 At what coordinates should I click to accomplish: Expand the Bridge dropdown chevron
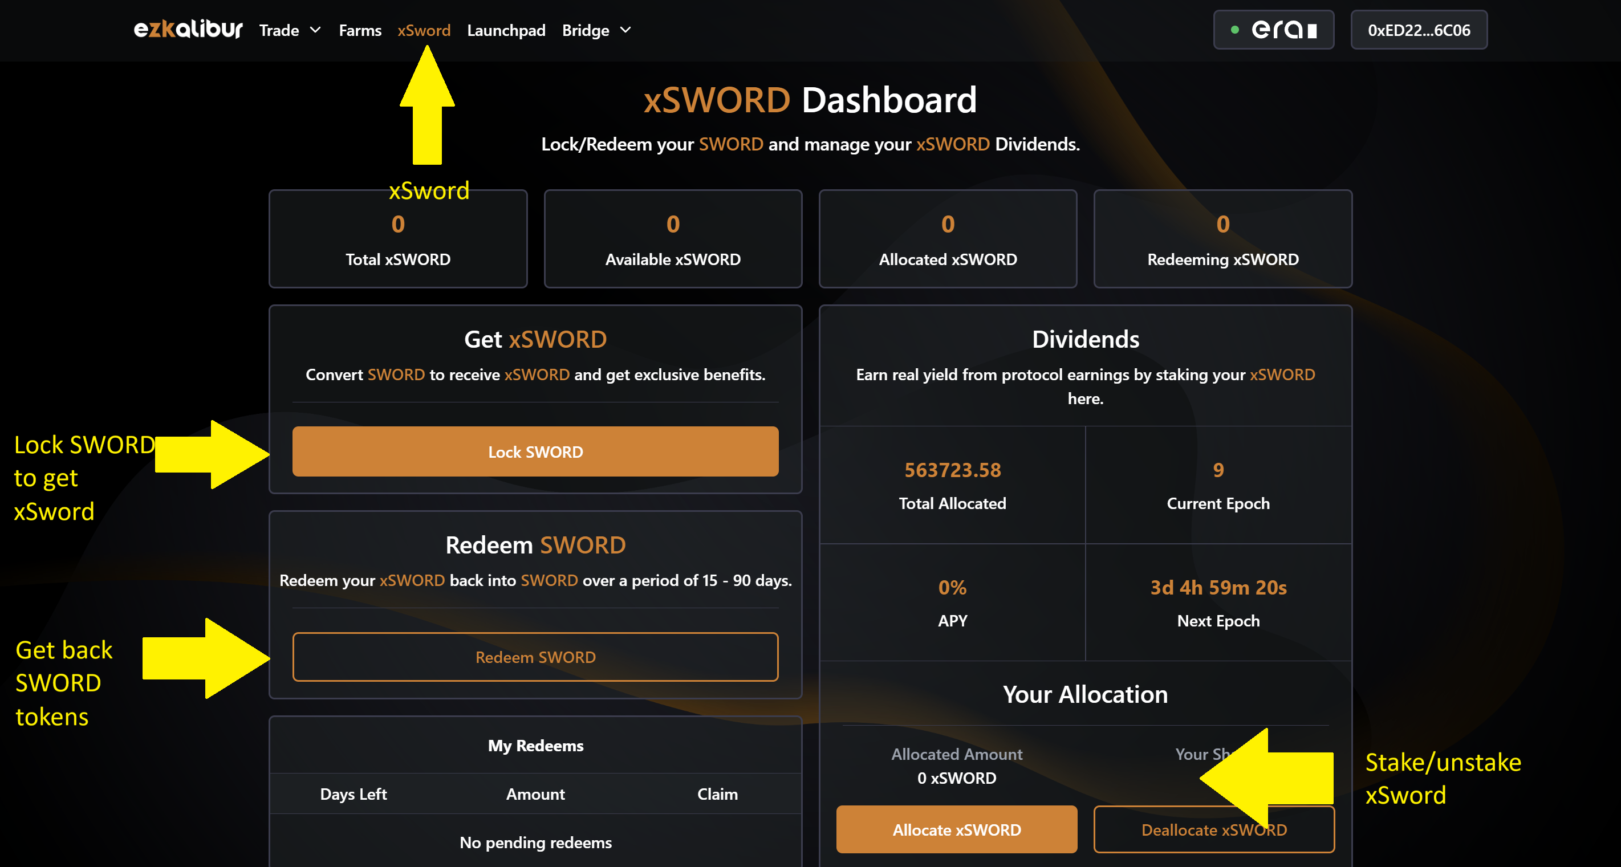(625, 30)
